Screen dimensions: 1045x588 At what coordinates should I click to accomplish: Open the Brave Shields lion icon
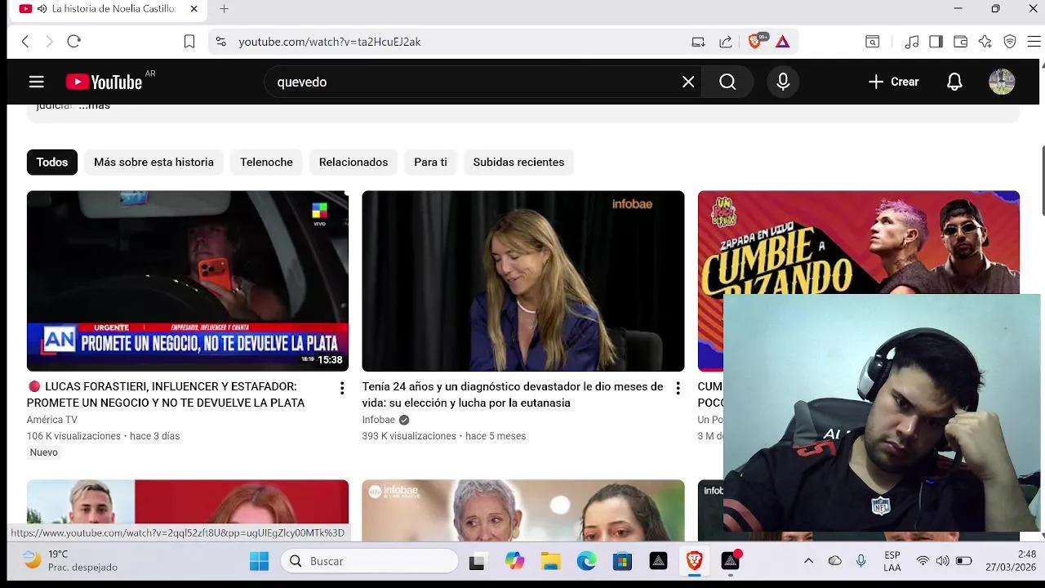(x=755, y=42)
